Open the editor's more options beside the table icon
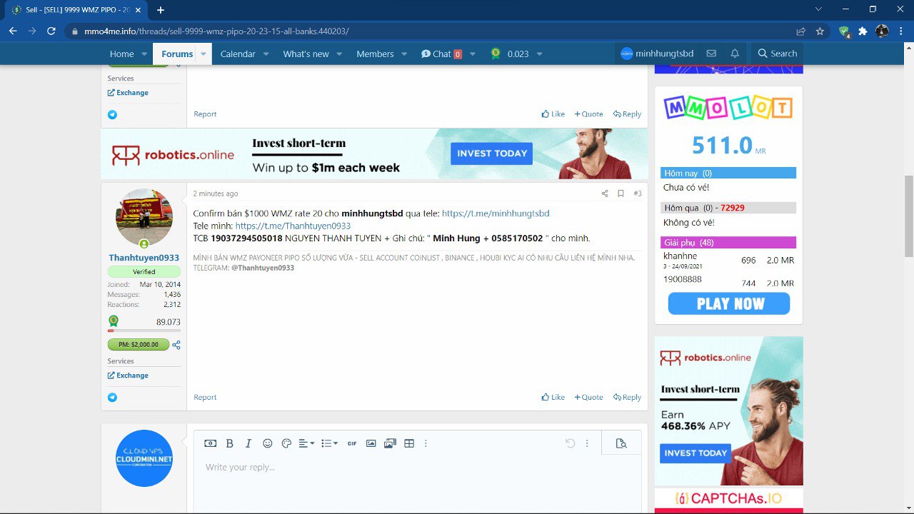 coord(426,443)
